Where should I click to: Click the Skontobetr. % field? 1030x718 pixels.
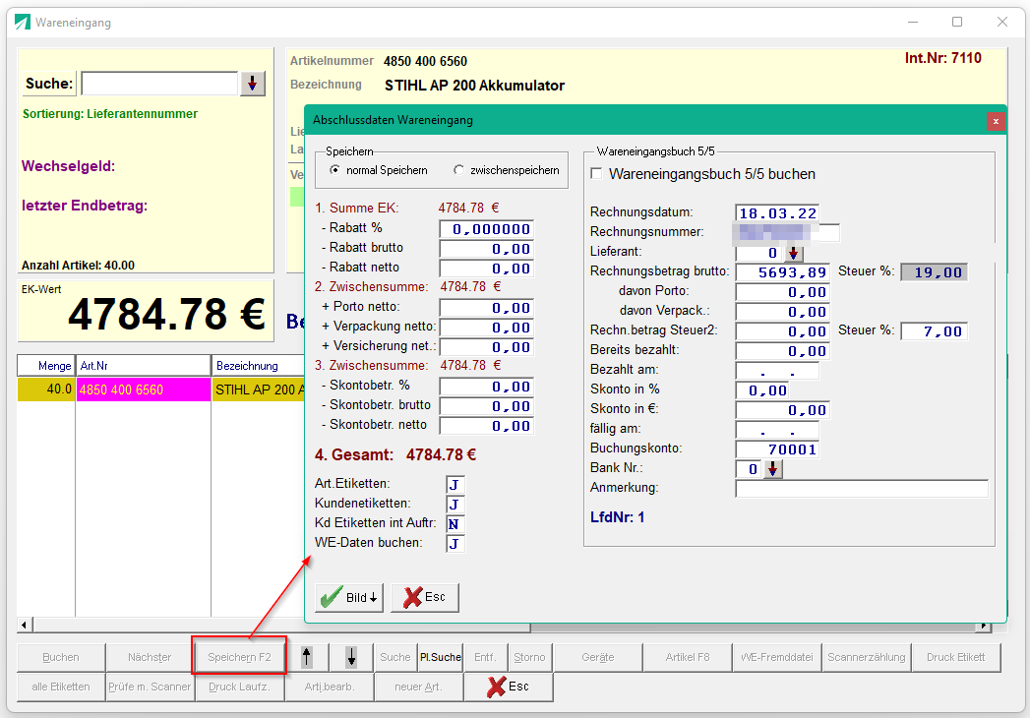486,387
